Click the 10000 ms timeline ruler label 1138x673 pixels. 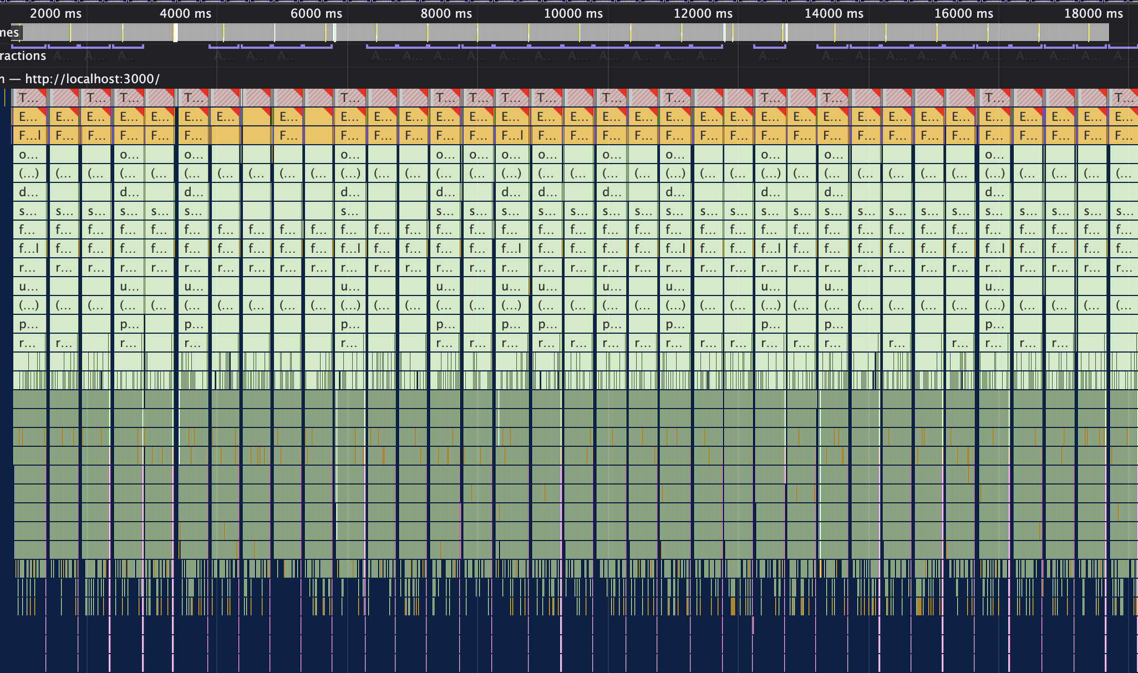pyautogui.click(x=573, y=13)
